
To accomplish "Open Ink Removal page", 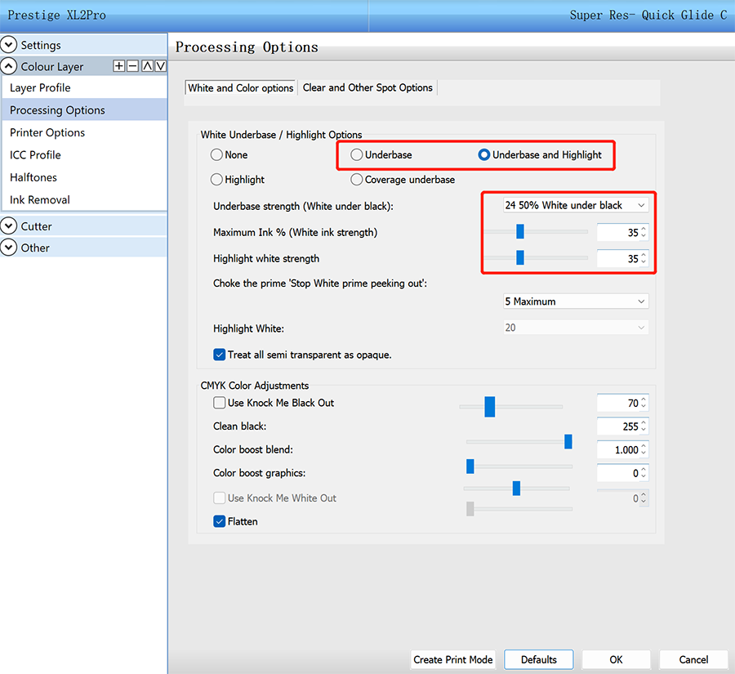I will (84, 200).
